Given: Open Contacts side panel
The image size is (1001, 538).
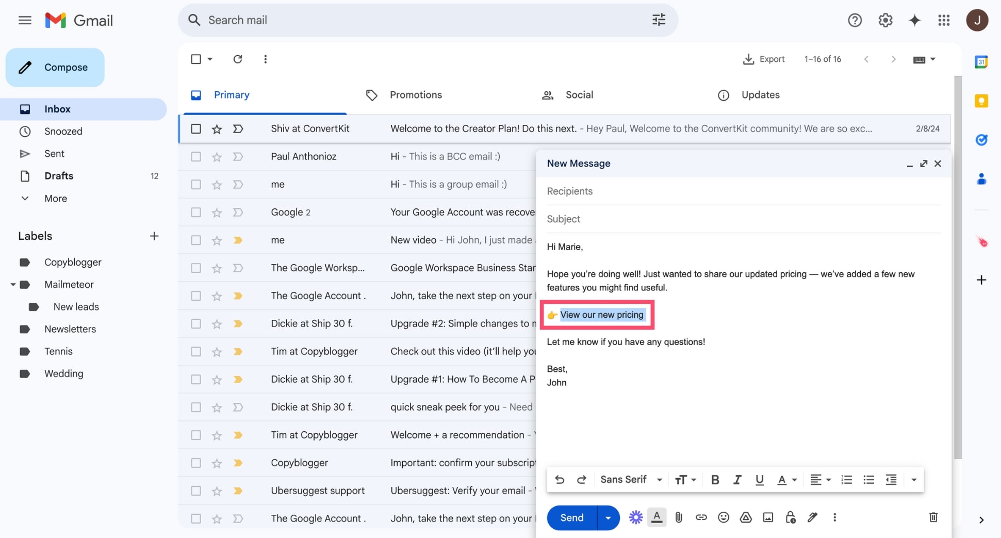Looking at the screenshot, I should click(x=981, y=178).
